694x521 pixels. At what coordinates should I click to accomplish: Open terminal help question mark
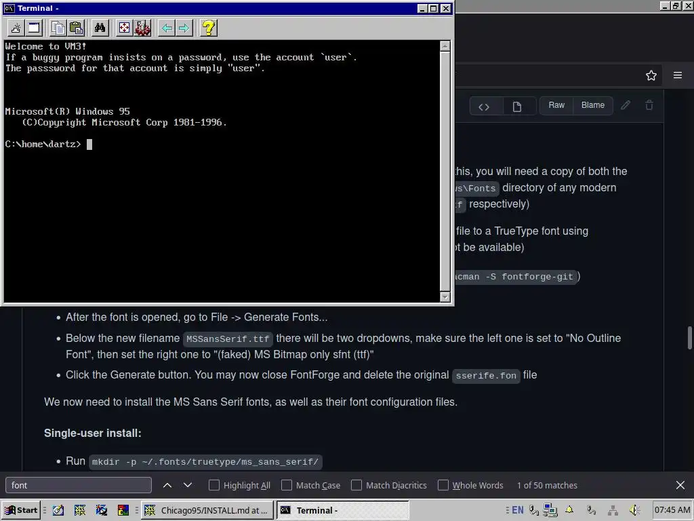(209, 28)
